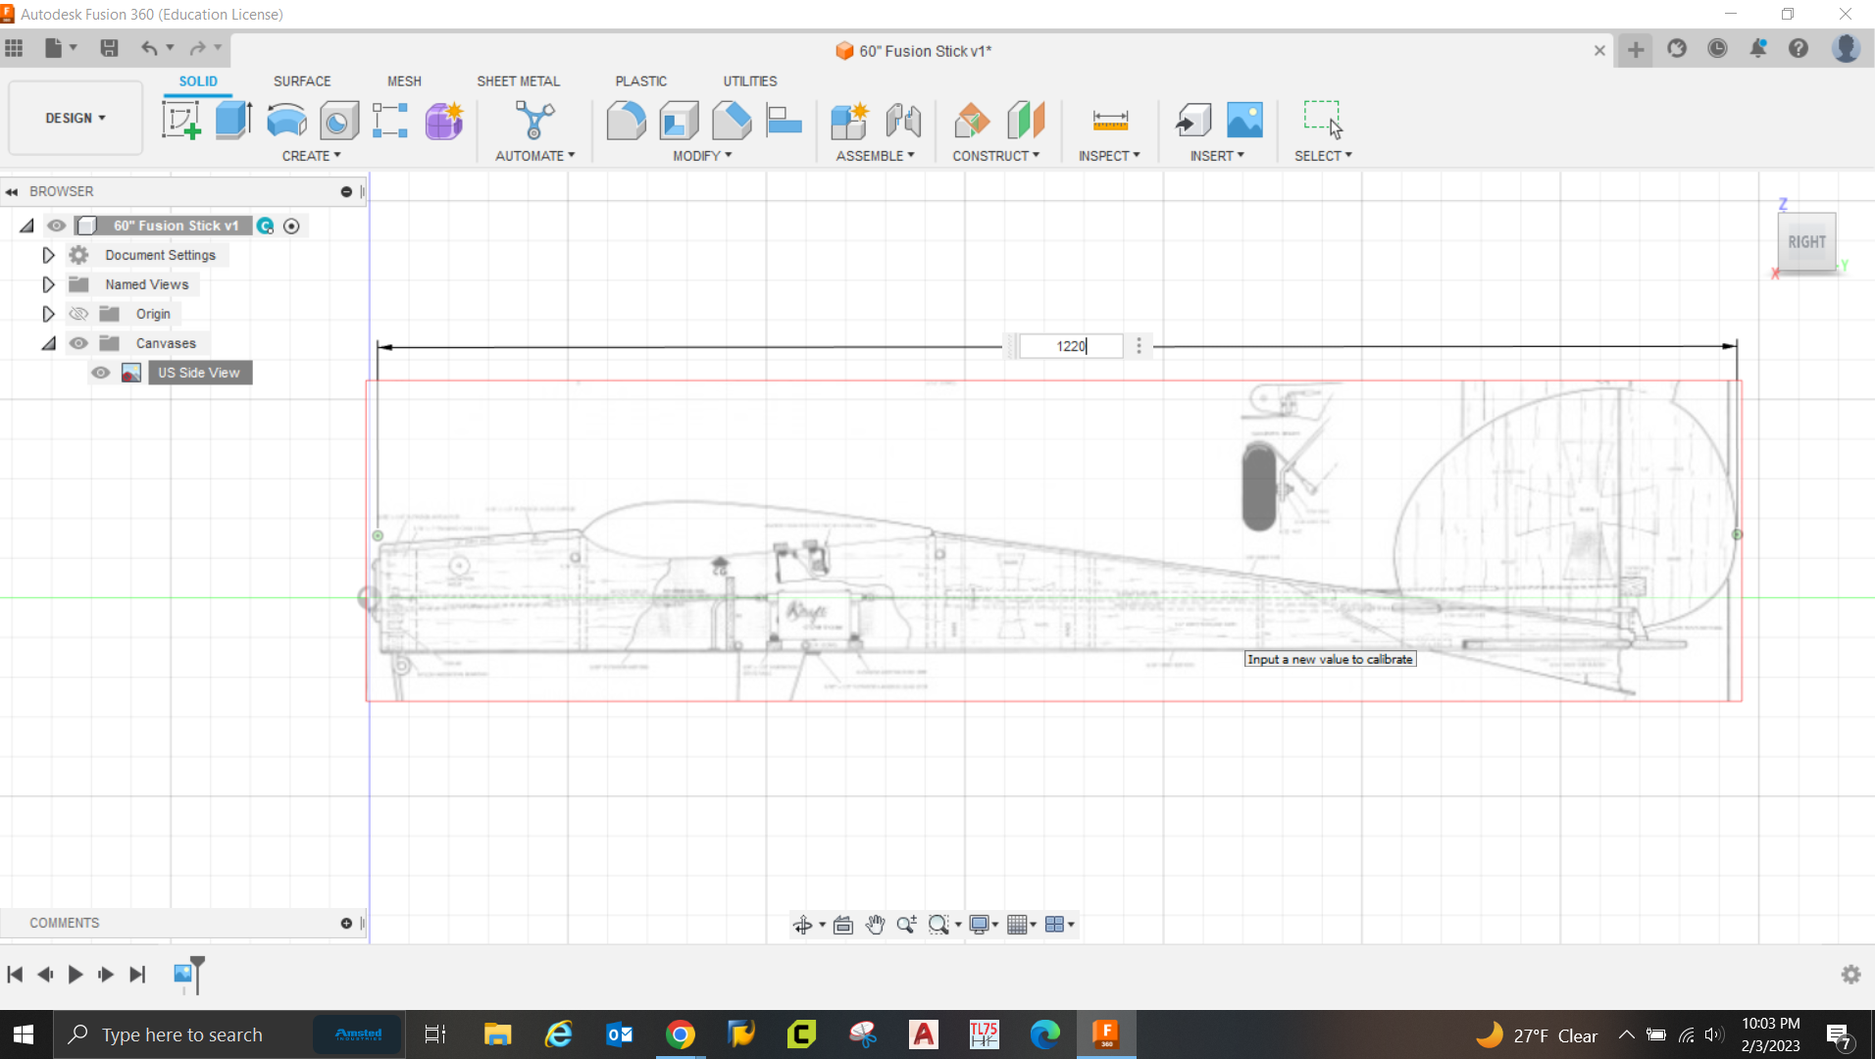
Task: Click the Right face on the ViewCube
Action: (x=1805, y=241)
